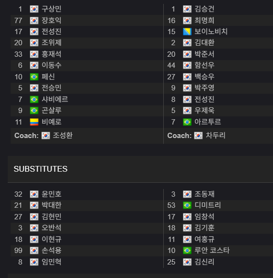The width and height of the screenshot is (273, 278).
Task: Open player 구상민 profile
Action: click(x=52, y=9)
